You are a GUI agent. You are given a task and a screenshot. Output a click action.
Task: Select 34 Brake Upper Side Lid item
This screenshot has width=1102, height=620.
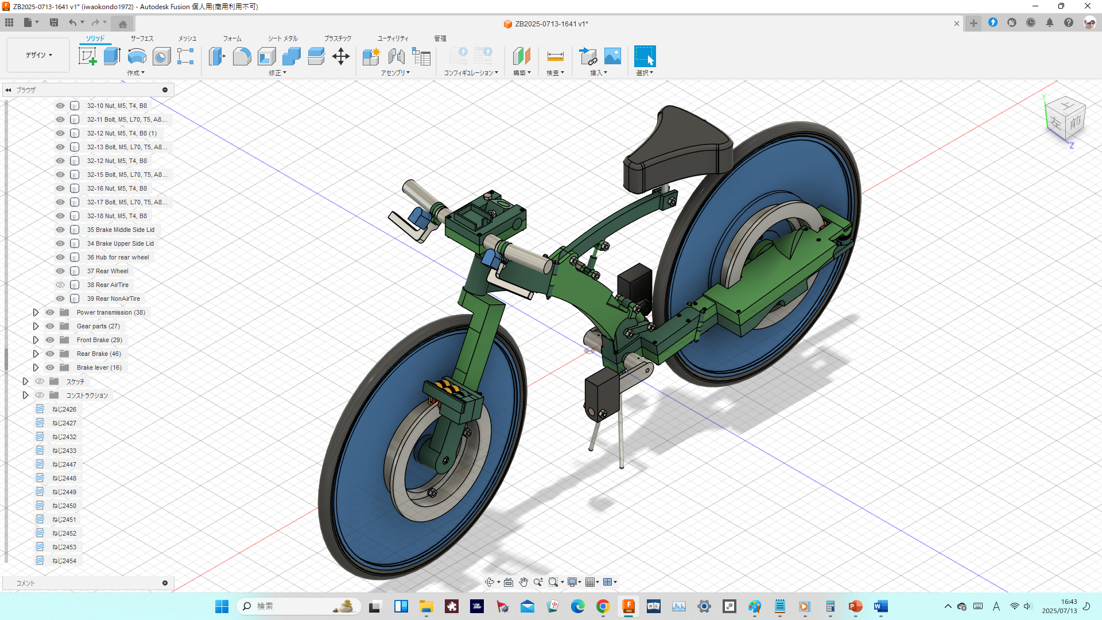pyautogui.click(x=120, y=243)
